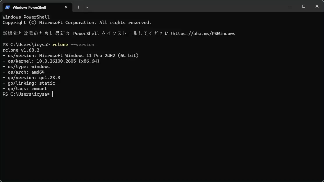
Task: Click the go/linking static line
Action: pos(29,83)
